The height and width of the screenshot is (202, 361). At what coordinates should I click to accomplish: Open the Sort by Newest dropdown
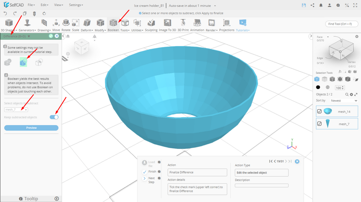(344, 100)
